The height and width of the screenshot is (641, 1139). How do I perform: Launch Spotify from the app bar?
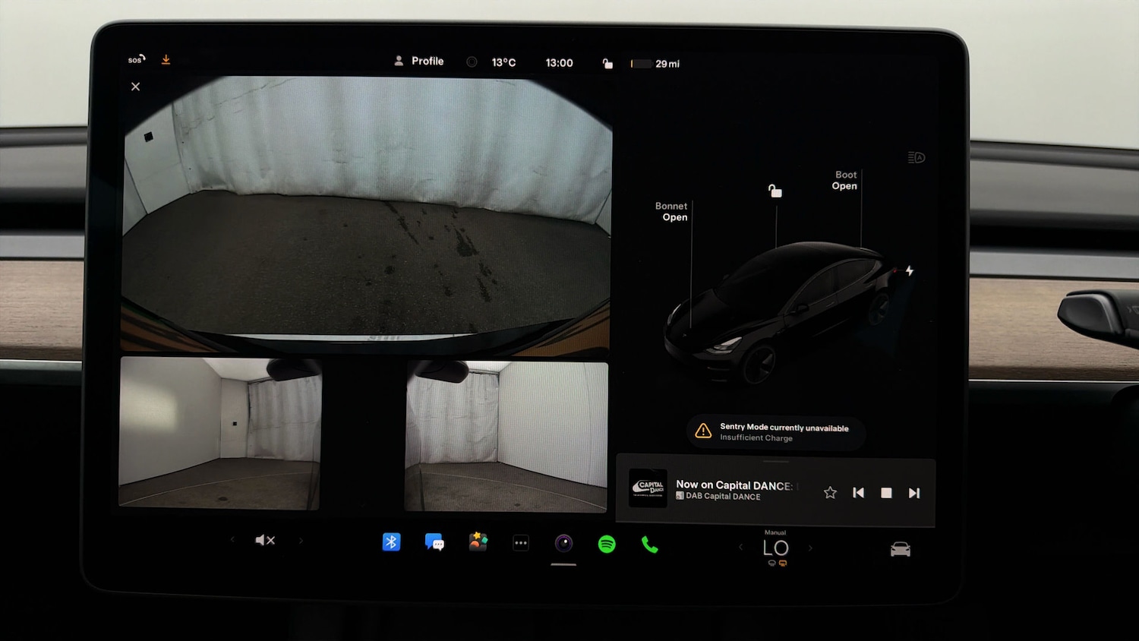(607, 544)
